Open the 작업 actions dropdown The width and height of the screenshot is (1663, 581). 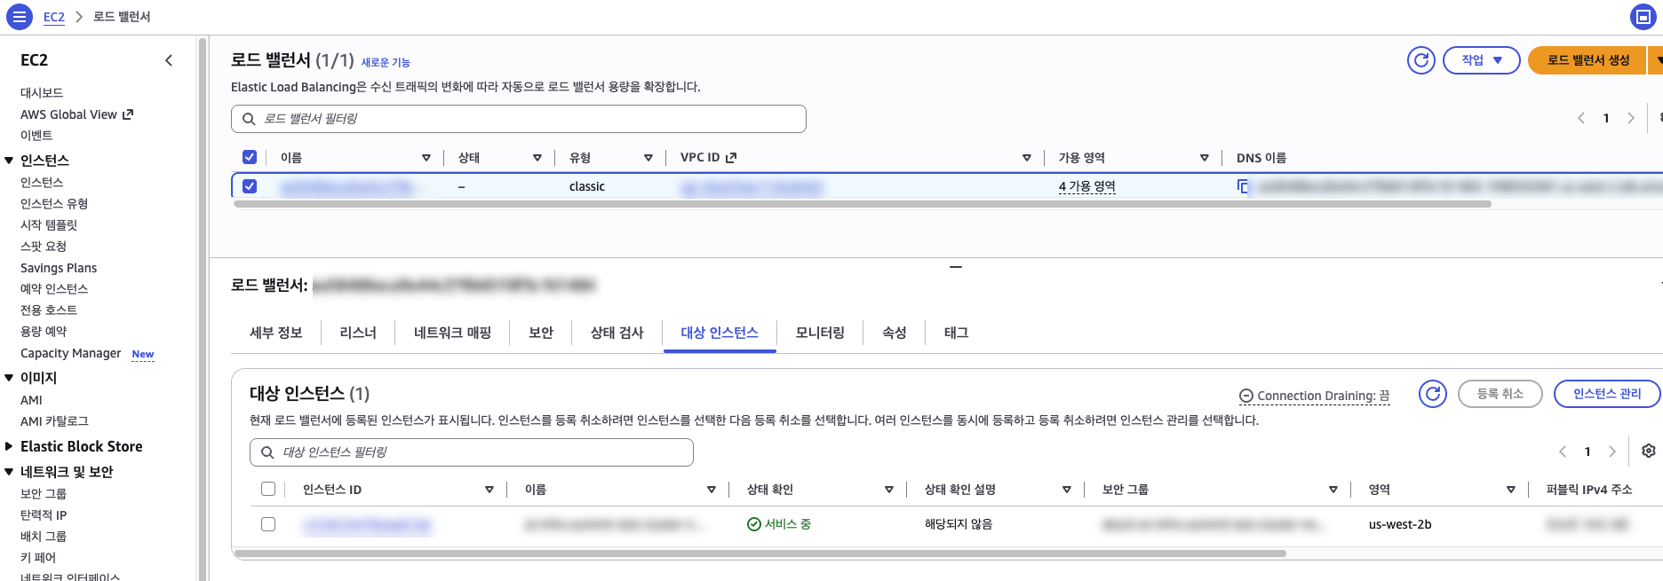(1482, 60)
